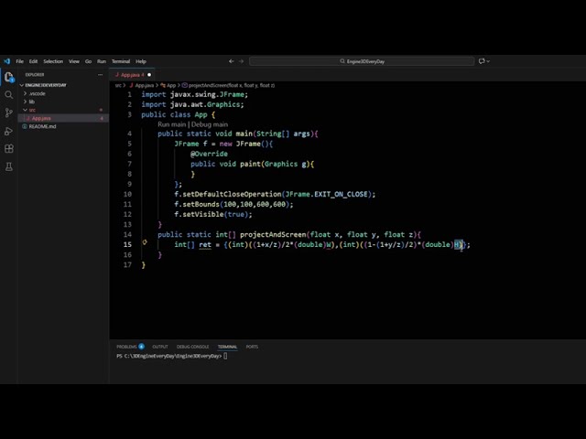Go back using the left arrow
The height and width of the screenshot is (439, 586).
(x=232, y=61)
